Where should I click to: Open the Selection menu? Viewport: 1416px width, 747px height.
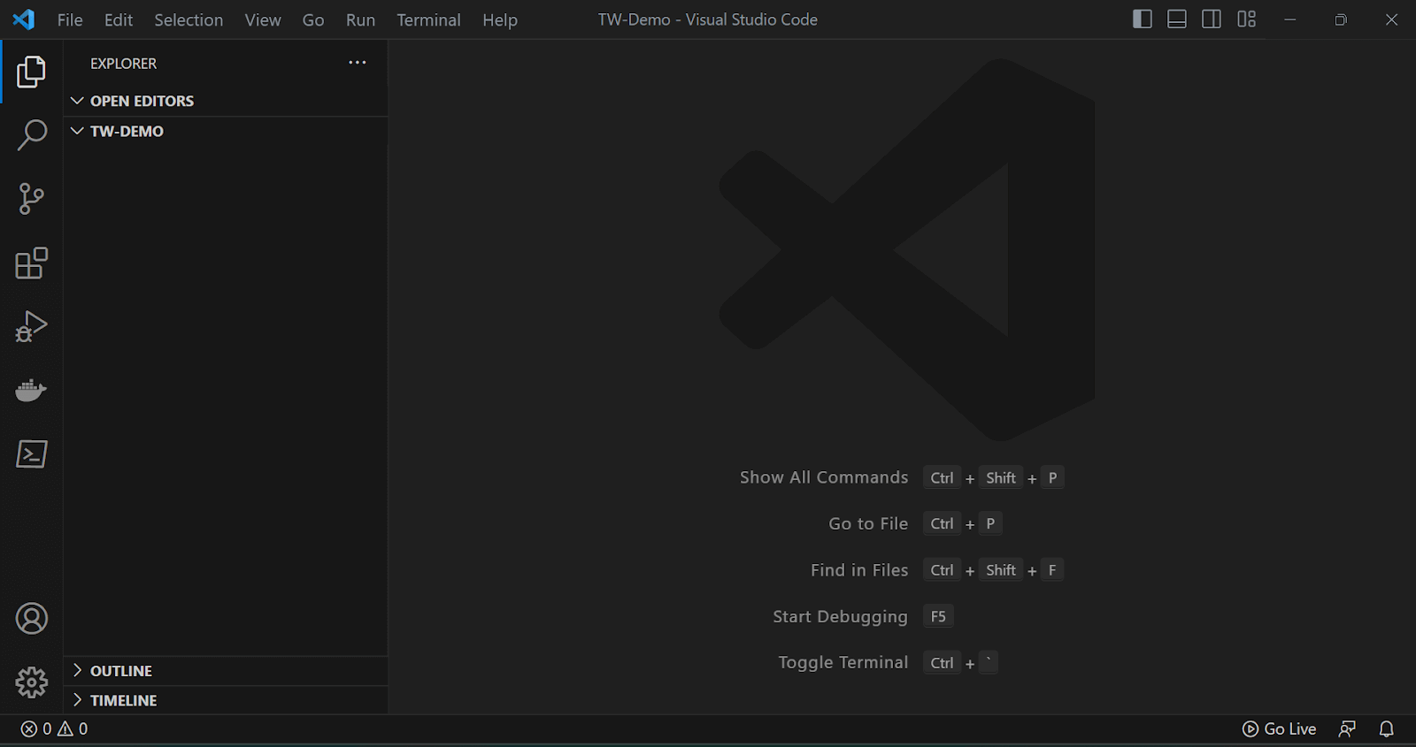(189, 19)
